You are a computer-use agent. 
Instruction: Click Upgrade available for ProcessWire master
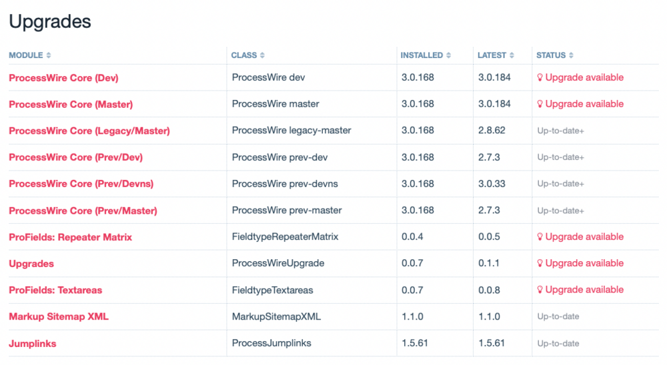[x=580, y=104]
